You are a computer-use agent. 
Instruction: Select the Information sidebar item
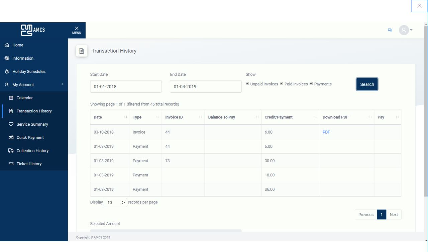(22, 58)
